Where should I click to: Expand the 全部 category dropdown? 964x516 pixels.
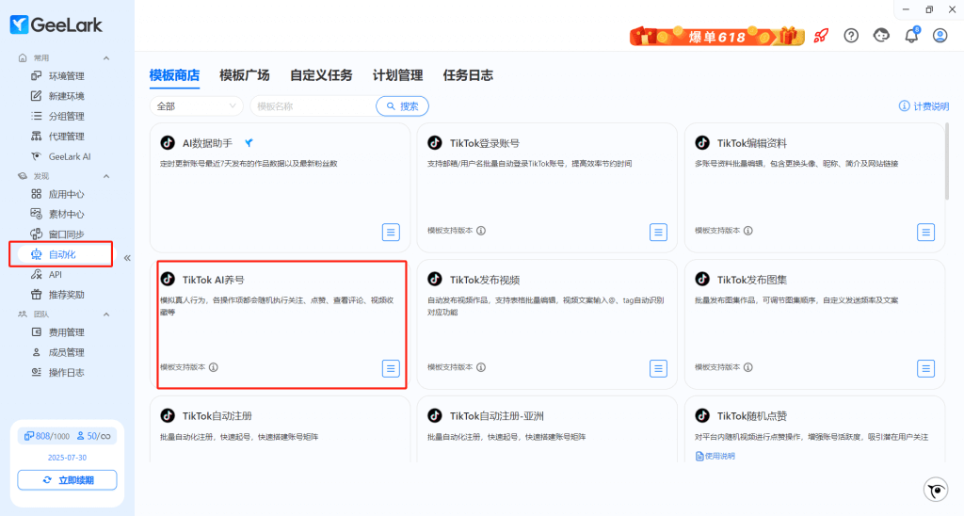click(x=196, y=106)
